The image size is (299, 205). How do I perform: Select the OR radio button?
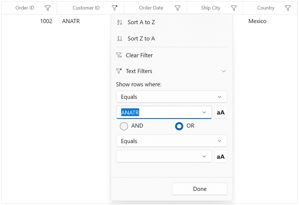[179, 126]
